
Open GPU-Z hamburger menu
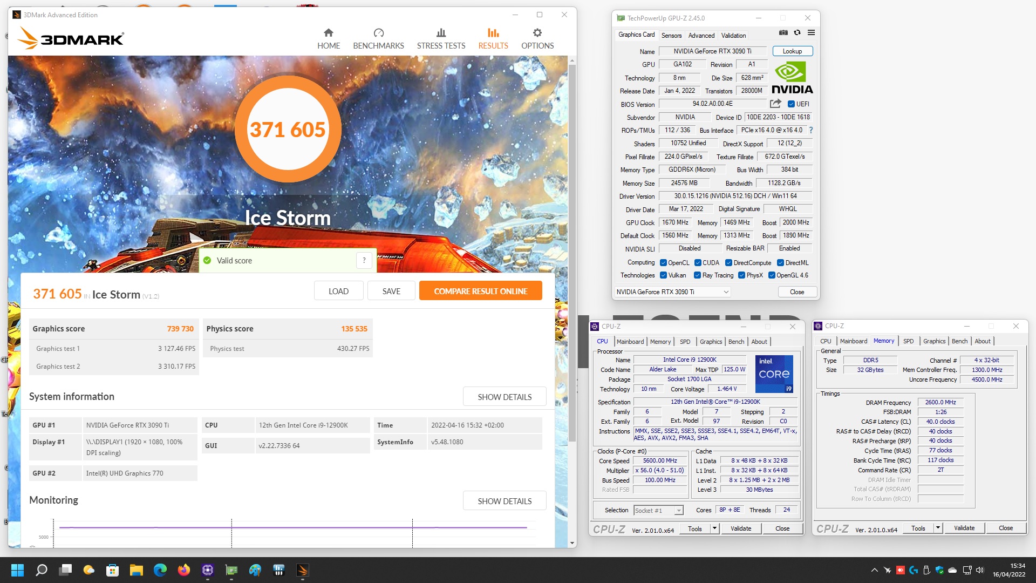coord(811,33)
